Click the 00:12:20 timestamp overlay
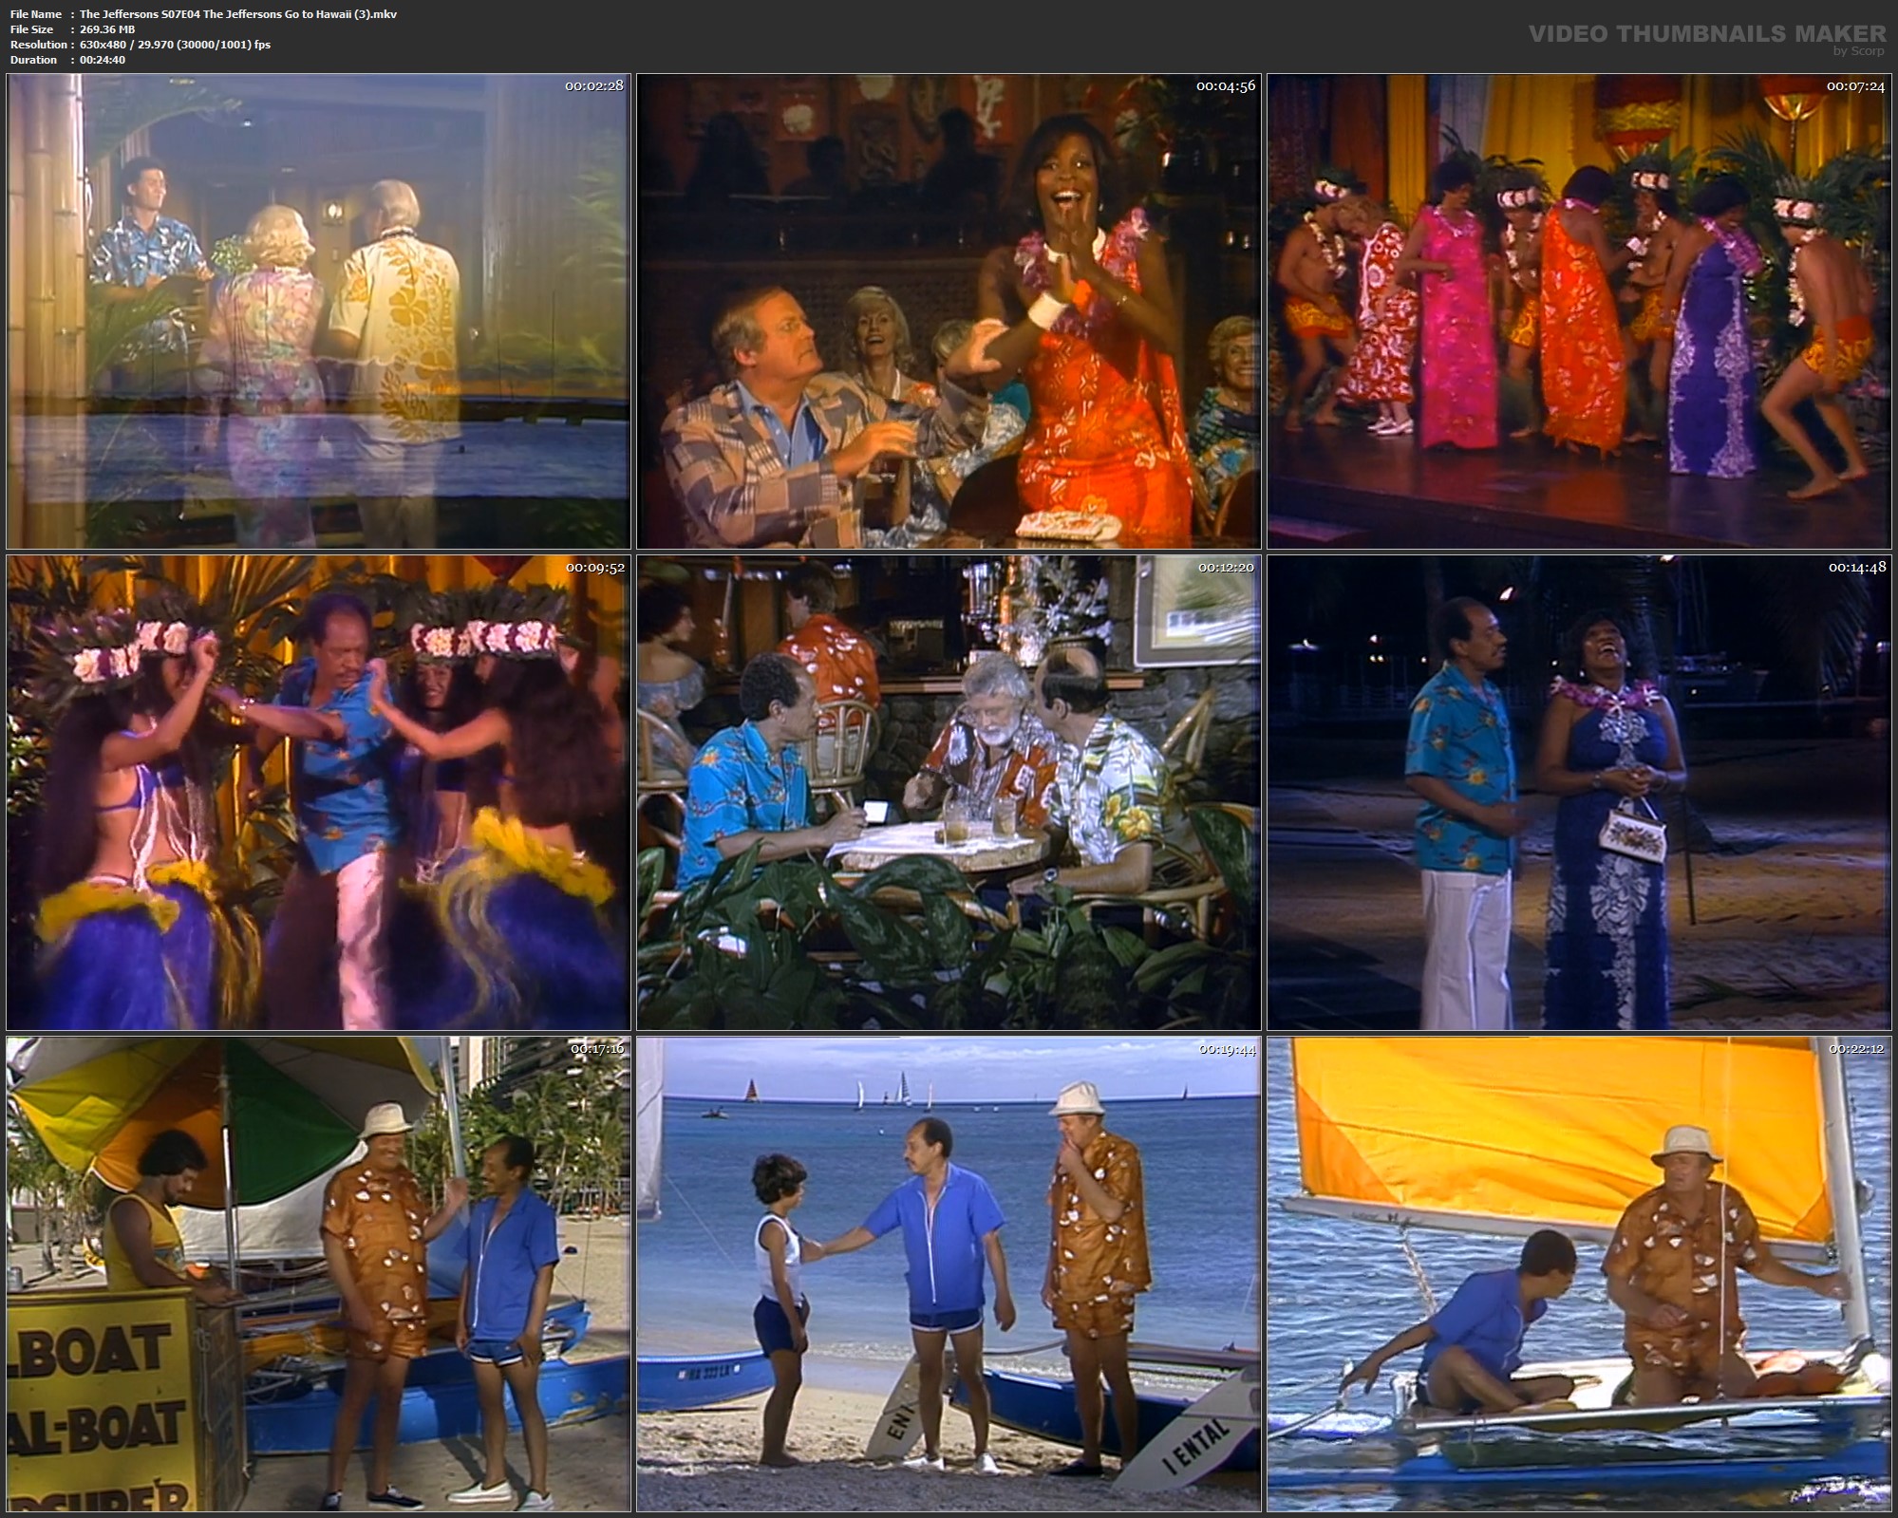1898x1518 pixels. [x=1225, y=567]
